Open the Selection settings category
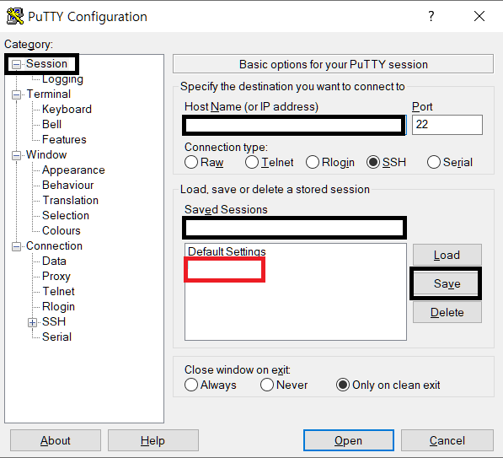 (x=66, y=216)
